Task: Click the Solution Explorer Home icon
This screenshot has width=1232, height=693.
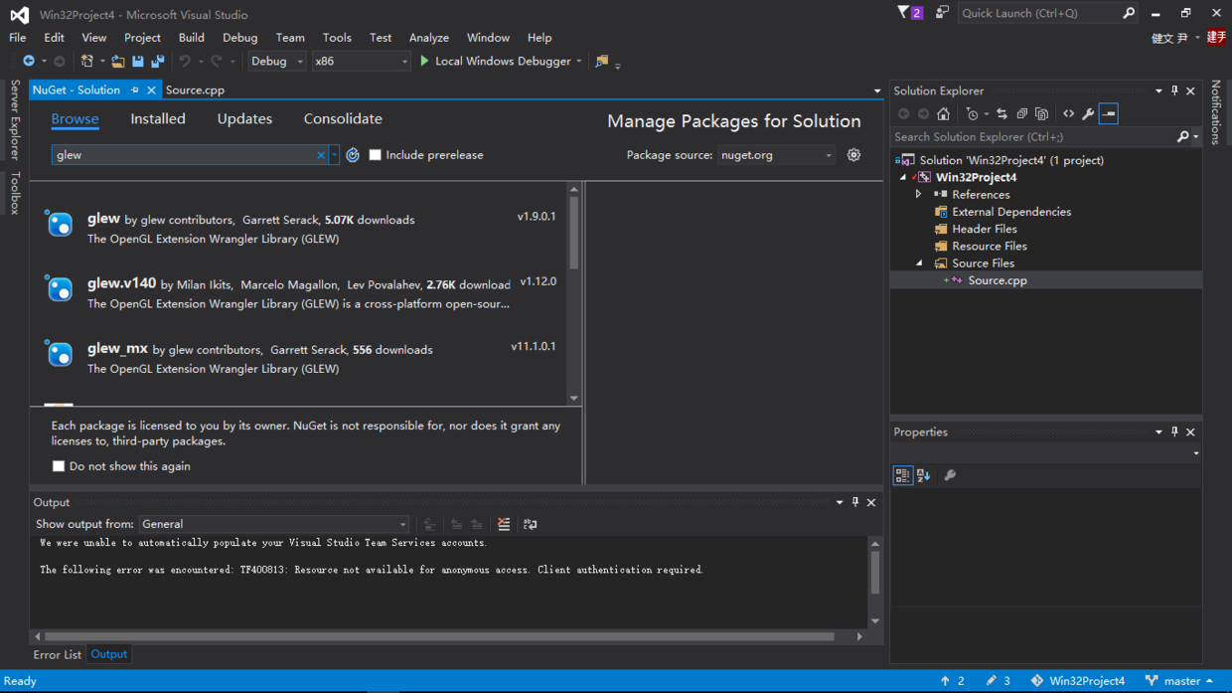Action: tap(943, 114)
